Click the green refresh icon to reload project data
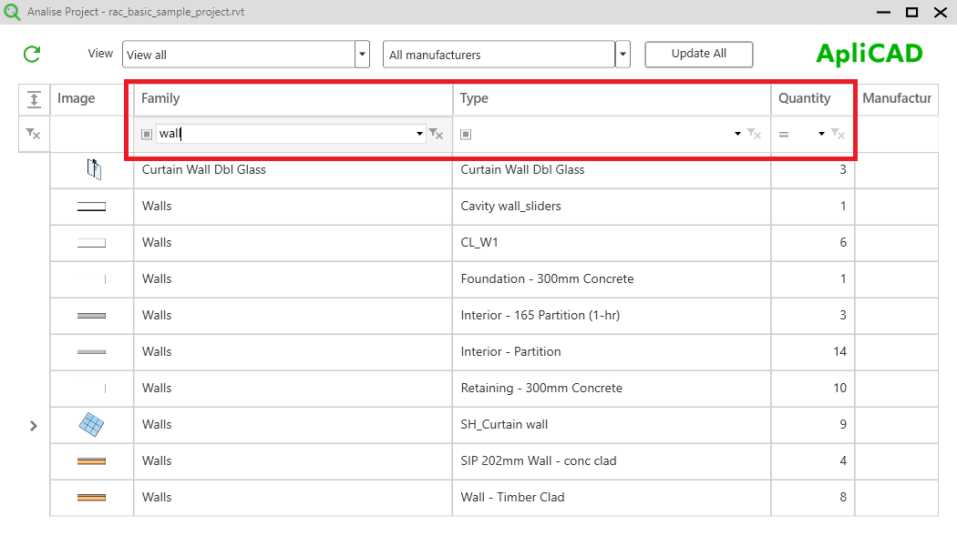Image resolution: width=957 pixels, height=546 pixels. tap(30, 54)
